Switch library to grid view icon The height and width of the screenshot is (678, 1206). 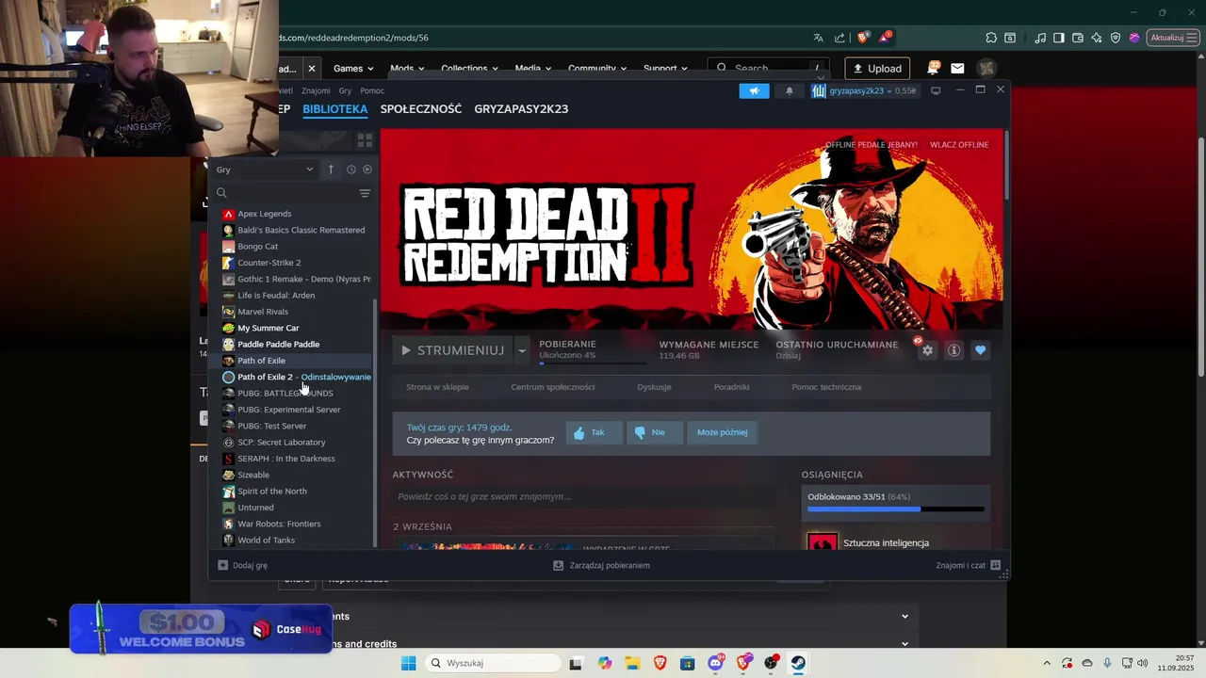tap(365, 140)
